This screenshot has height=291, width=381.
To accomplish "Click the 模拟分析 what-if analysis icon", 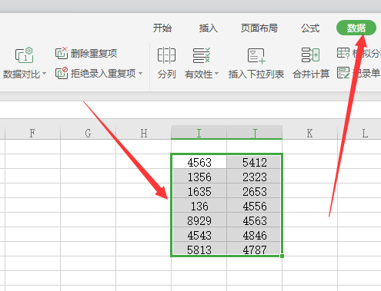I will (343, 53).
